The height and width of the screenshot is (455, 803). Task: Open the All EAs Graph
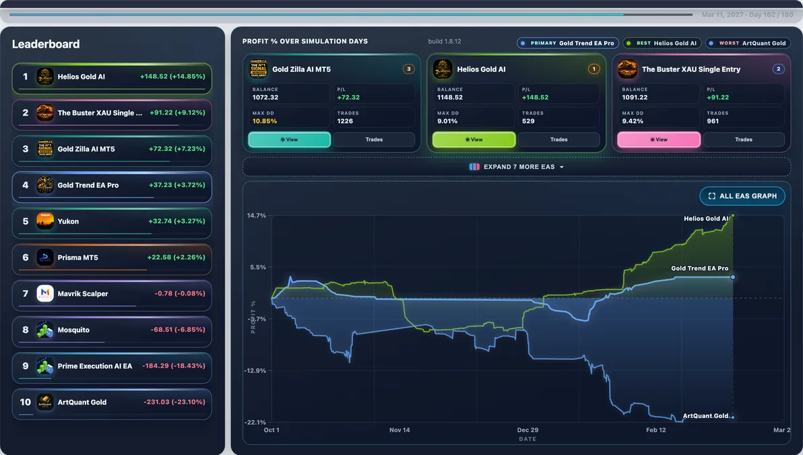[x=742, y=196]
